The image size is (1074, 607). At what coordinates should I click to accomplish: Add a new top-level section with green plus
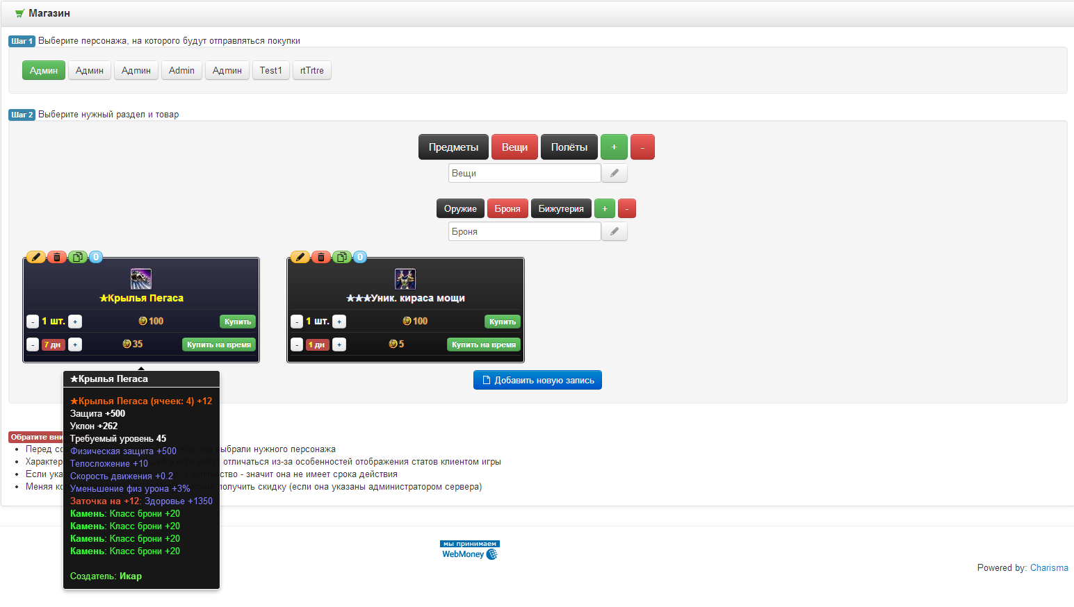click(614, 147)
